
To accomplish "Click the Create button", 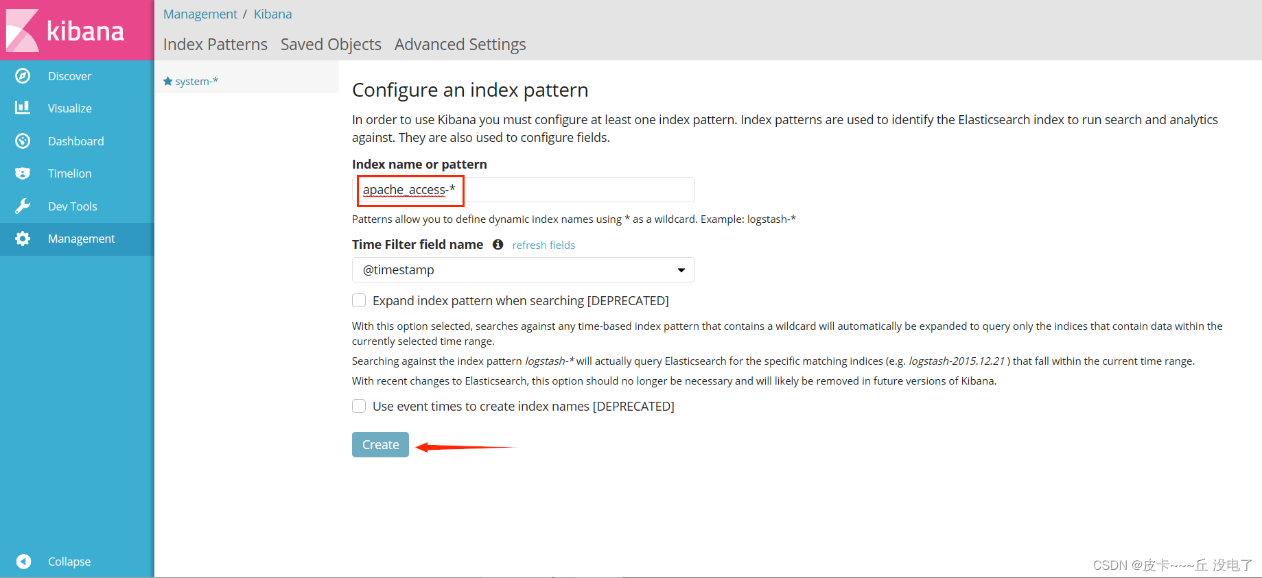I will point(380,444).
